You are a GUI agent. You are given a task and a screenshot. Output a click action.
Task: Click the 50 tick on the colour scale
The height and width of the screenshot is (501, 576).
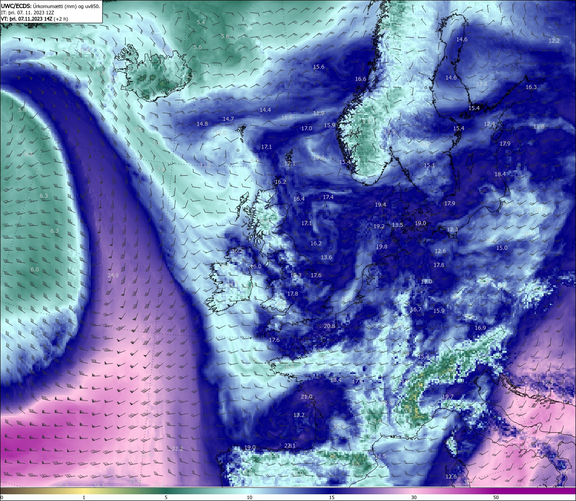[496, 497]
